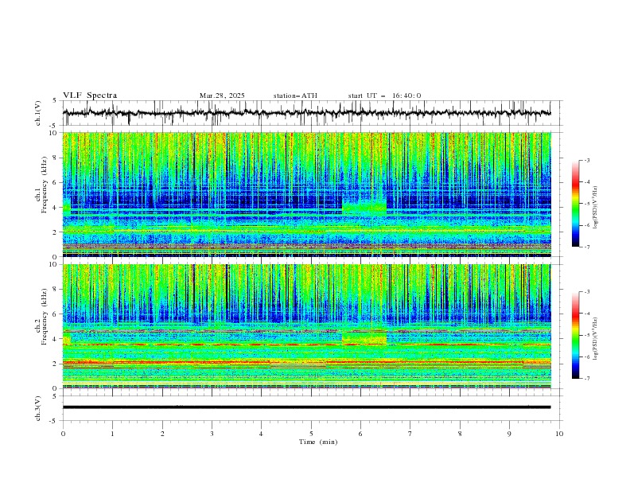Click the yellow 4 kHz burst in ch.2 spectrogram
630x487 pixels.
coord(364,337)
